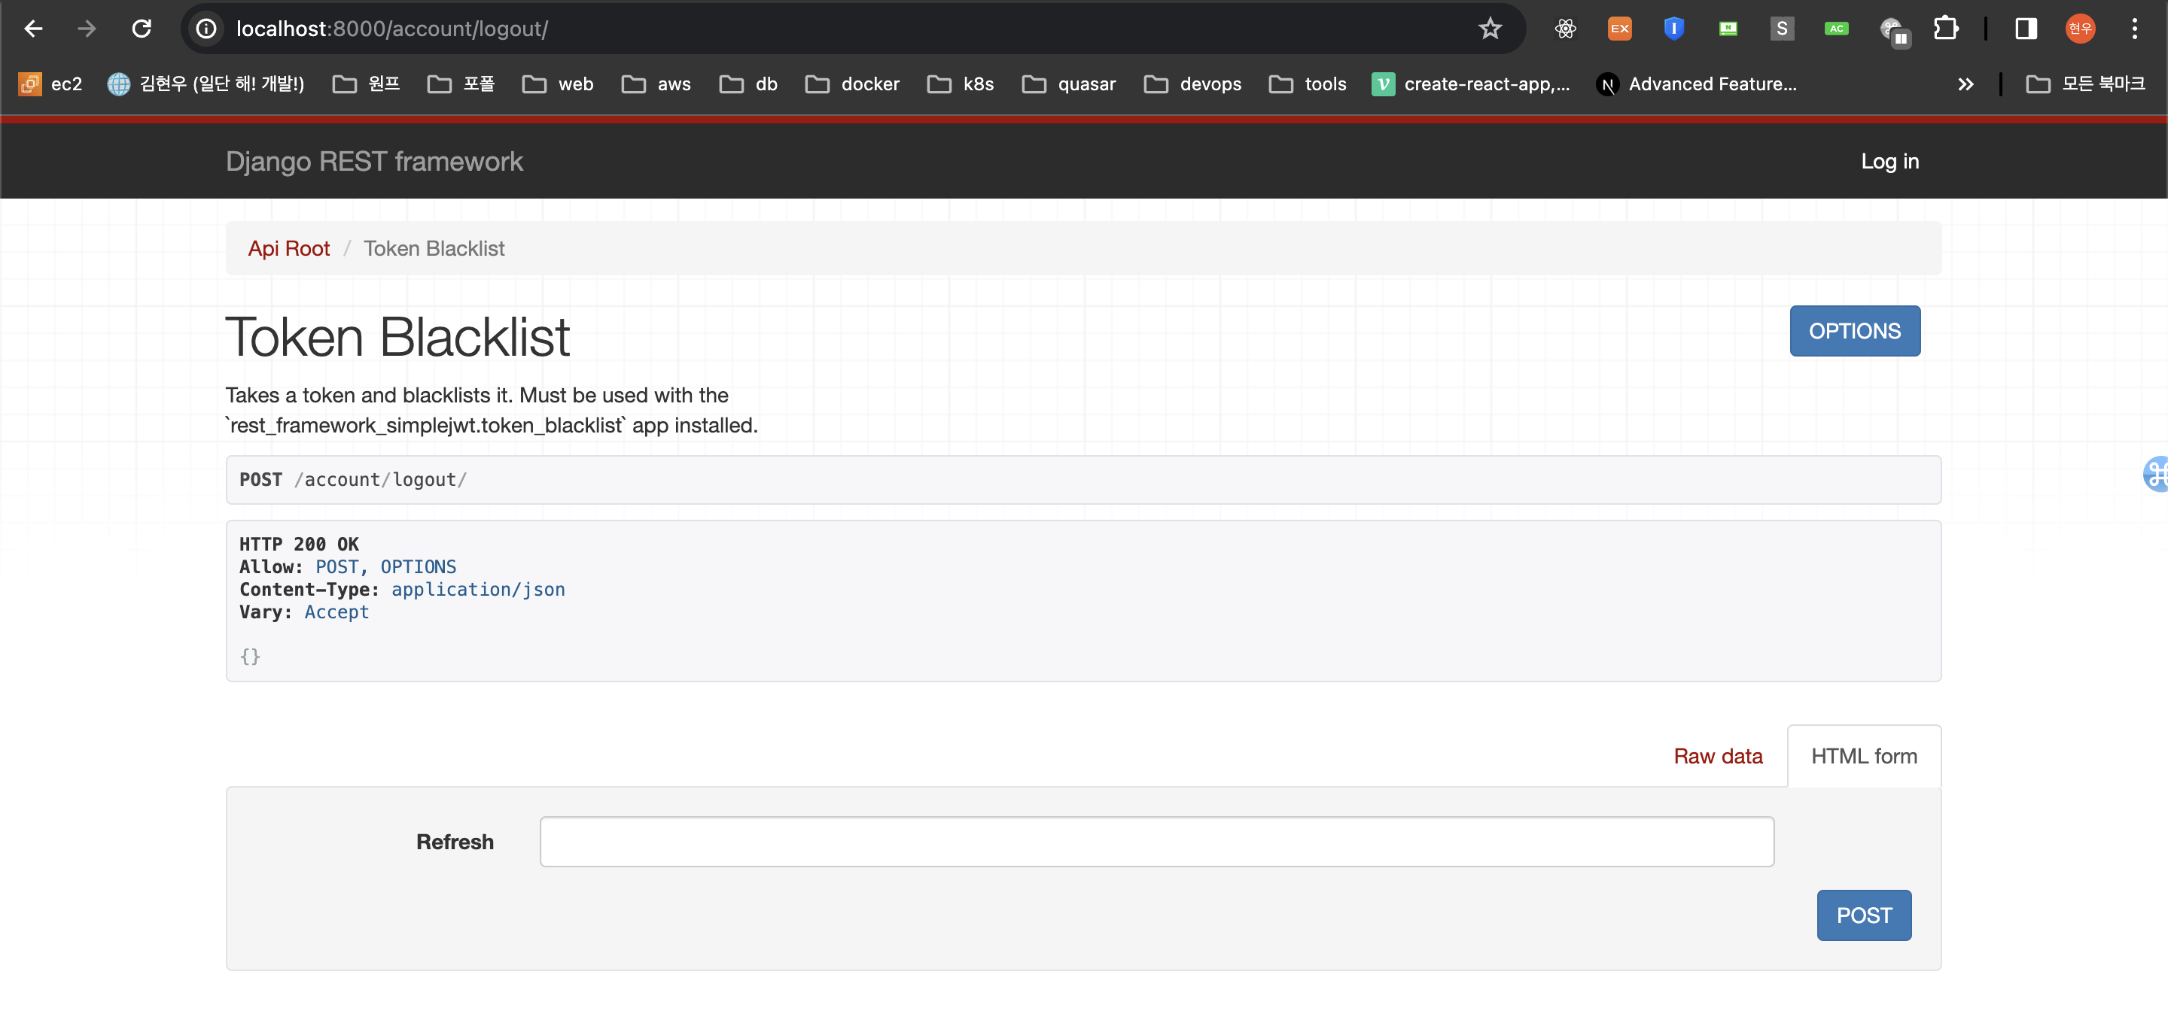Focus the Refresh token input field
Image resolution: width=2168 pixels, height=1032 pixels.
(1156, 841)
